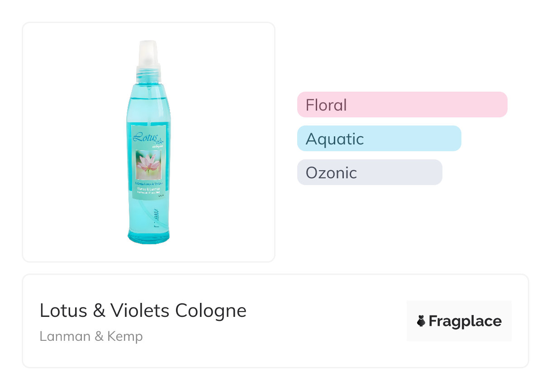Select the pink Floral accord bar
Viewport: 551px width, 390px height.
402,105
